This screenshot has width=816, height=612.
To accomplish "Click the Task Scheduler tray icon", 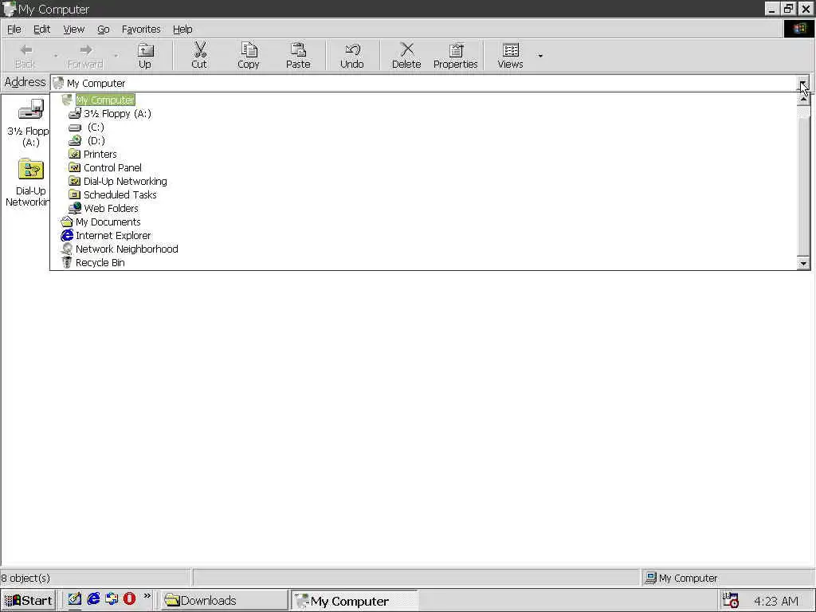I will 731,600.
